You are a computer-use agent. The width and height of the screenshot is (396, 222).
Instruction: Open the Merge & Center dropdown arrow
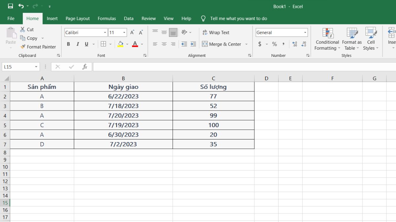click(x=246, y=44)
